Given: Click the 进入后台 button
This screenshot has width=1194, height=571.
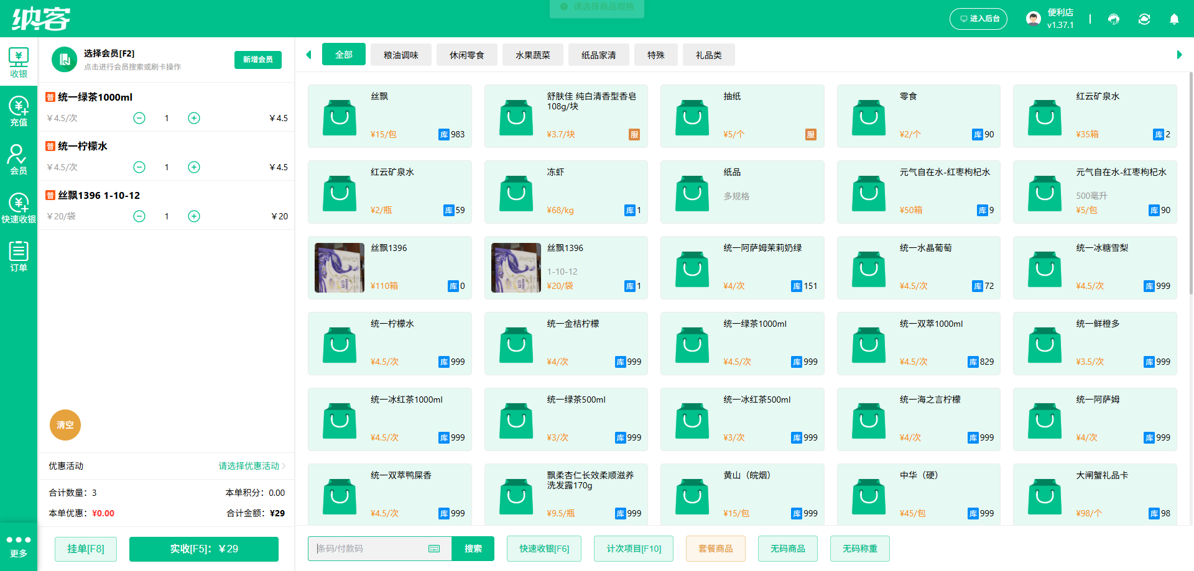Looking at the screenshot, I should [x=979, y=19].
